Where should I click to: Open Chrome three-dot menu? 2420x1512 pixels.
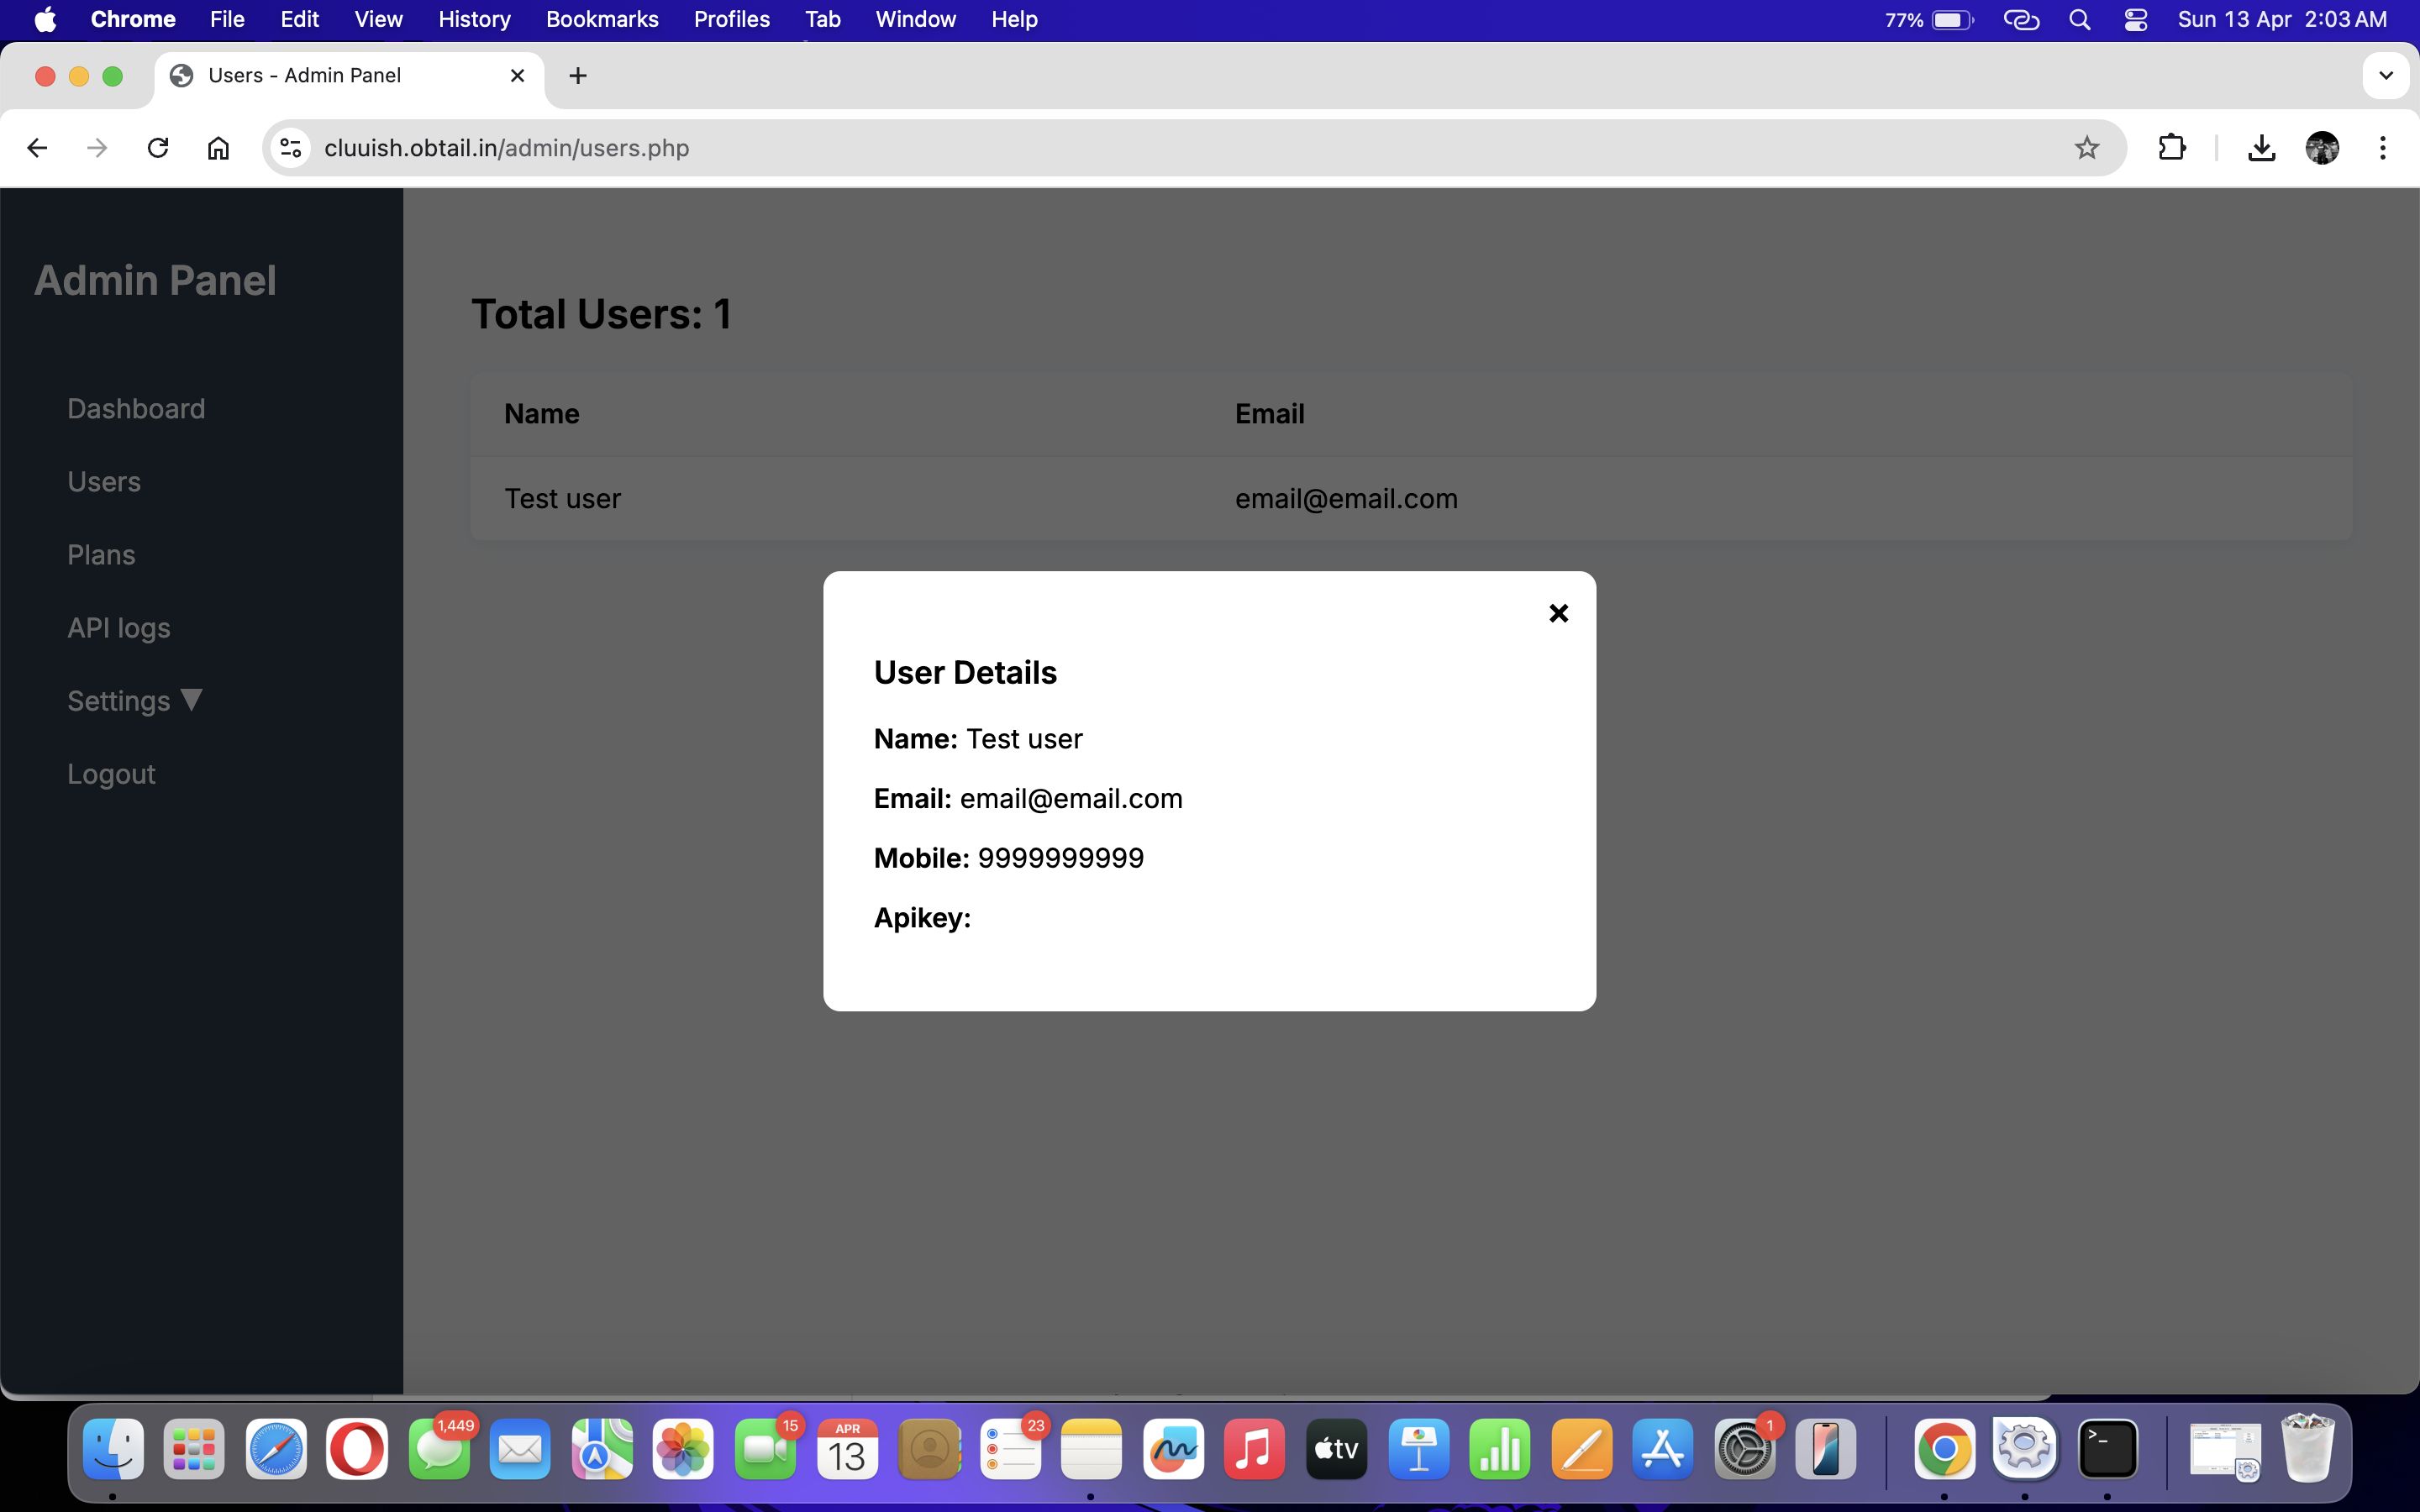coord(2382,148)
